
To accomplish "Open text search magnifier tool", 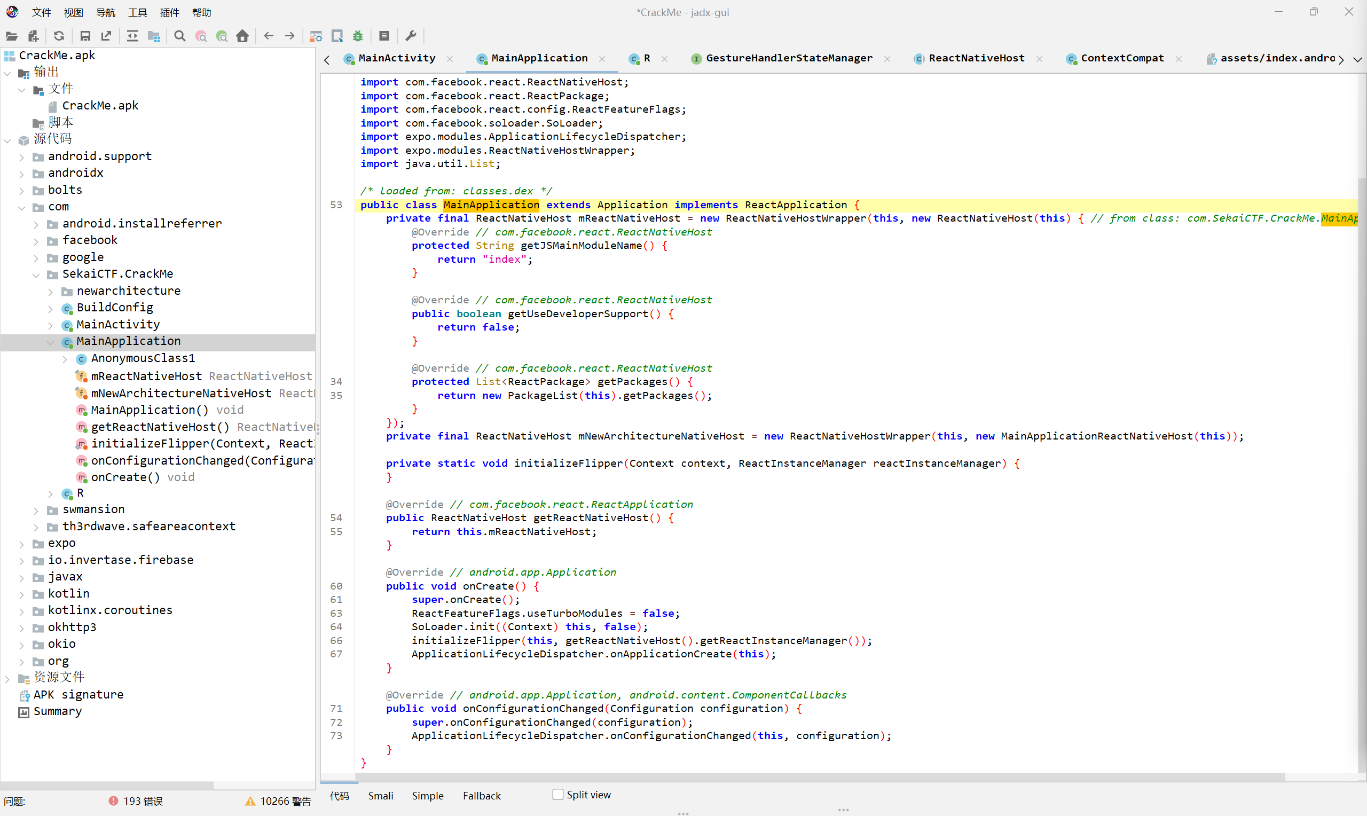I will pos(180,36).
